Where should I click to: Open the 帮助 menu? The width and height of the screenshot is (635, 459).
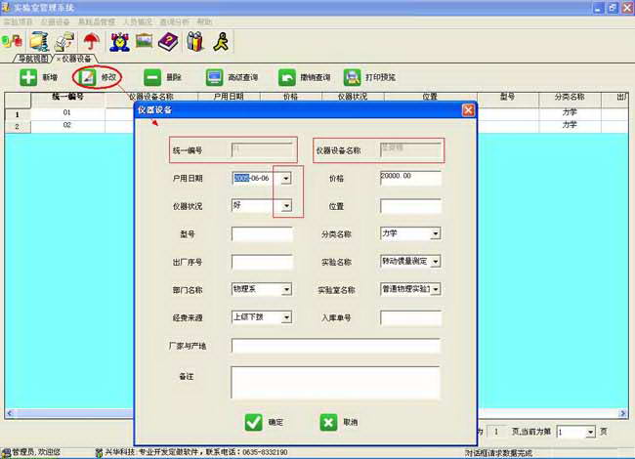coord(204,21)
